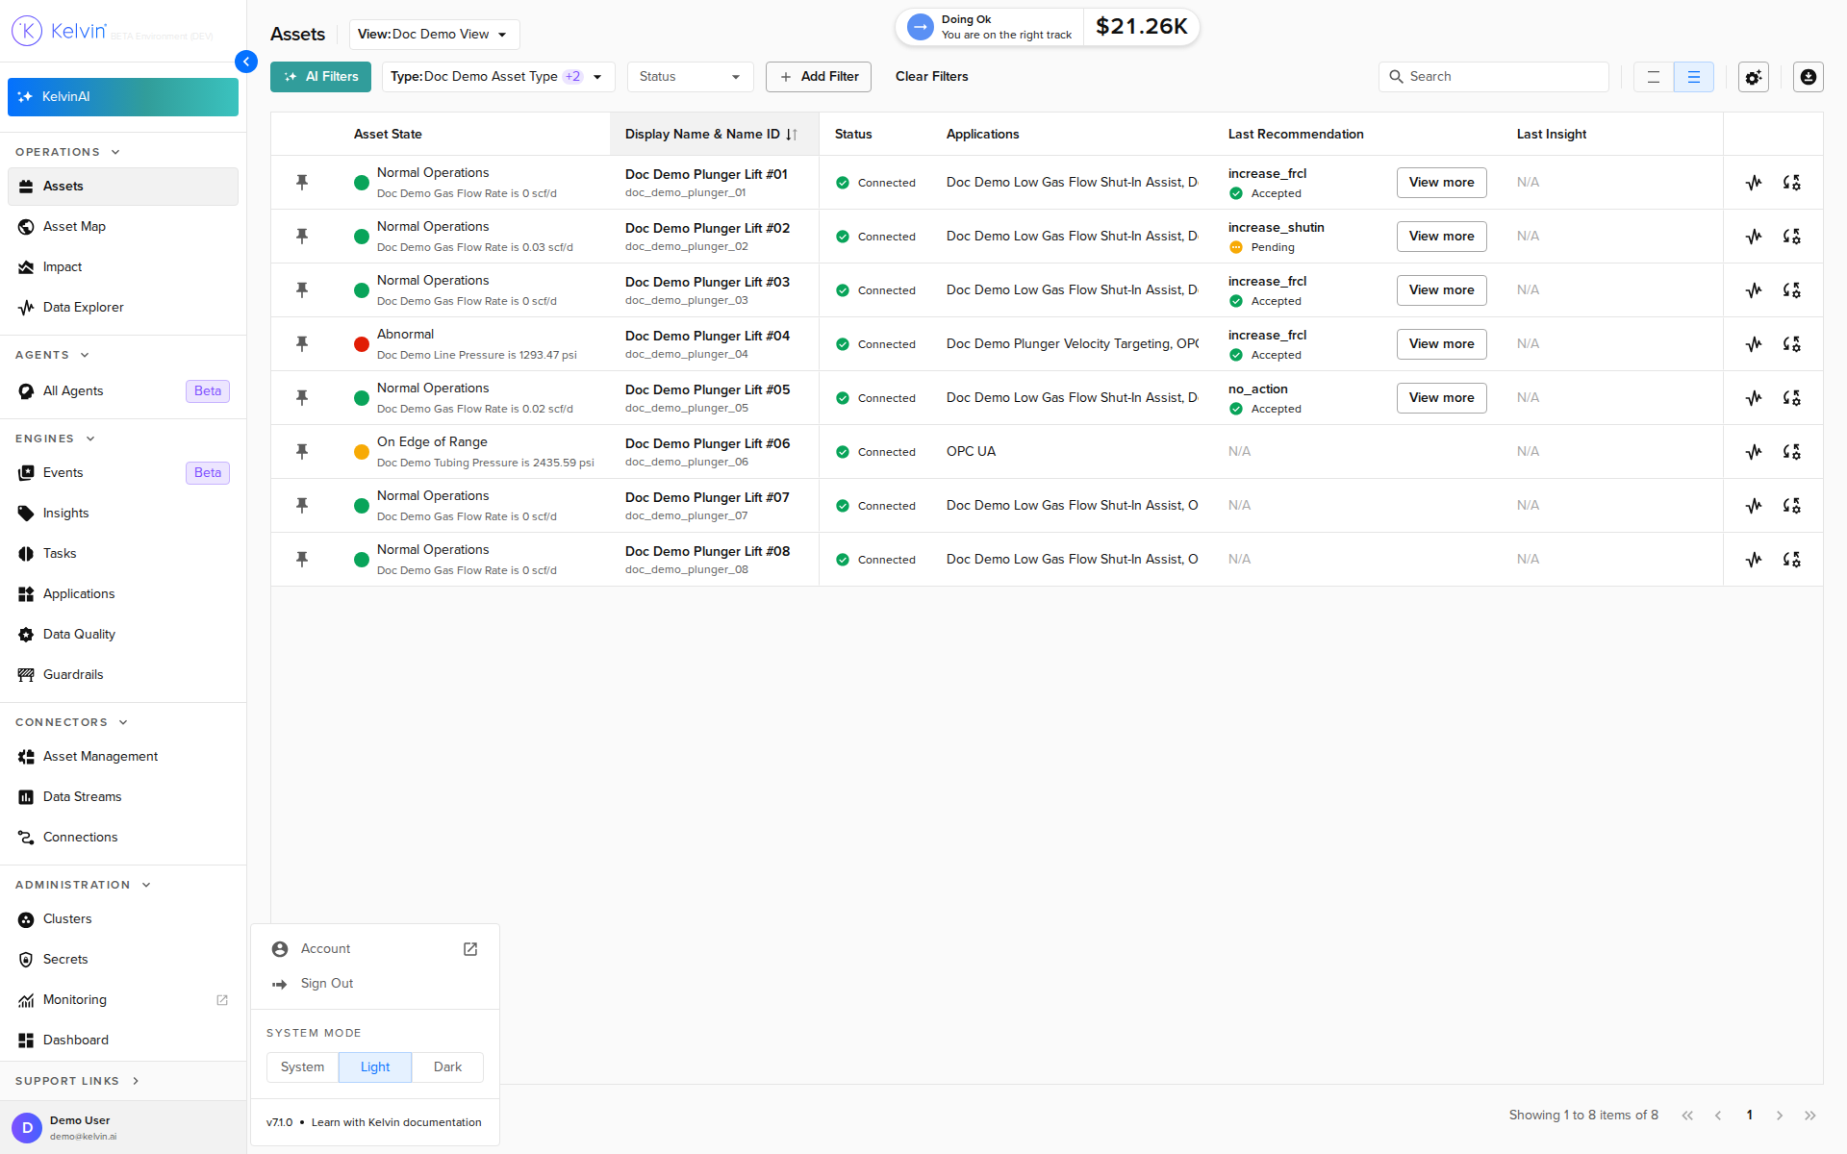Viewport: 1847px width, 1154px height.
Task: Open Data Quality page
Action: pos(123,635)
